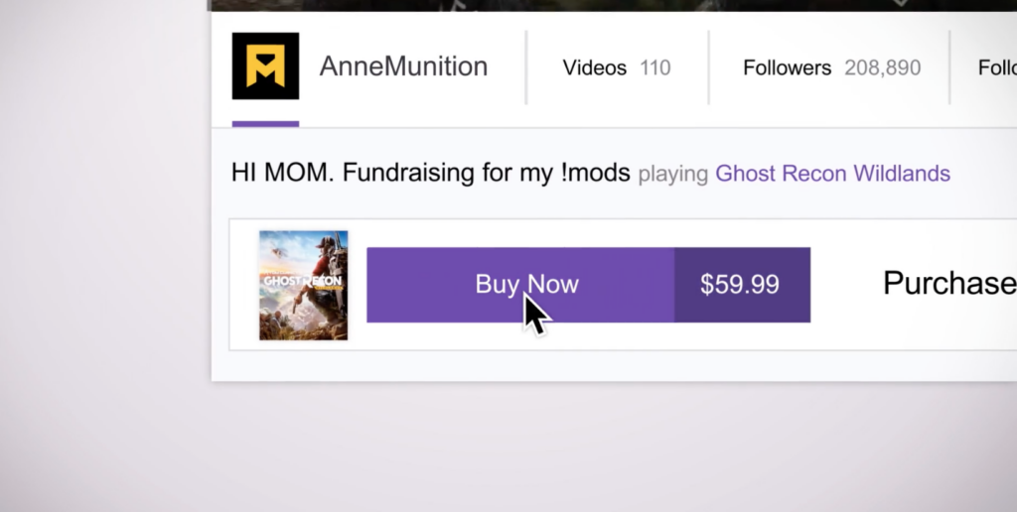Switch to the Videos tab
This screenshot has width=1017, height=512.
tap(616, 67)
